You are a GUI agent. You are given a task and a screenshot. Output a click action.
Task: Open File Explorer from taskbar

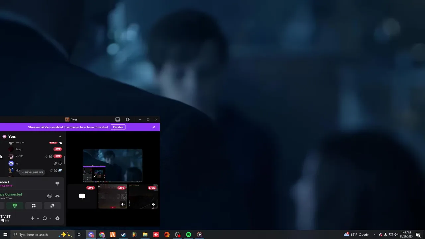click(x=145, y=235)
